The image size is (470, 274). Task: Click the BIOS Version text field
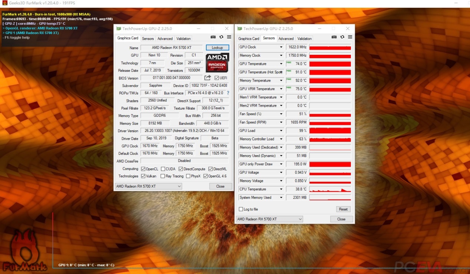point(171,78)
